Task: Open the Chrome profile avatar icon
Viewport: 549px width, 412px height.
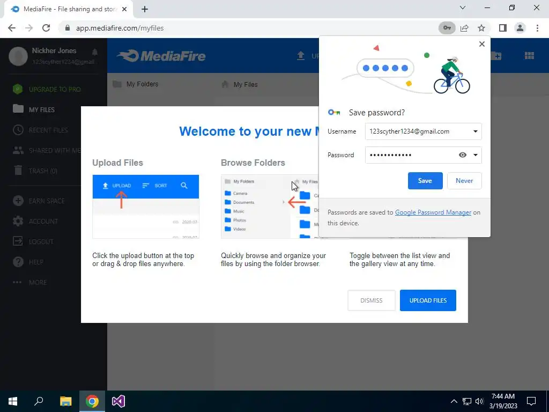Action: (x=520, y=28)
